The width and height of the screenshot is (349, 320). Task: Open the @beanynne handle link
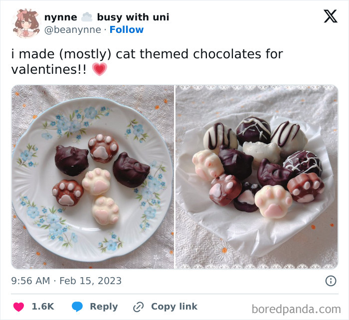pyautogui.click(x=73, y=30)
